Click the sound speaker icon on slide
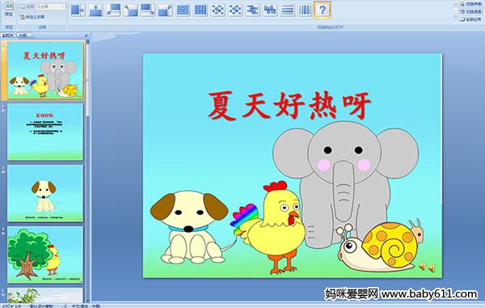This screenshot has height=308, width=485. 427,268
